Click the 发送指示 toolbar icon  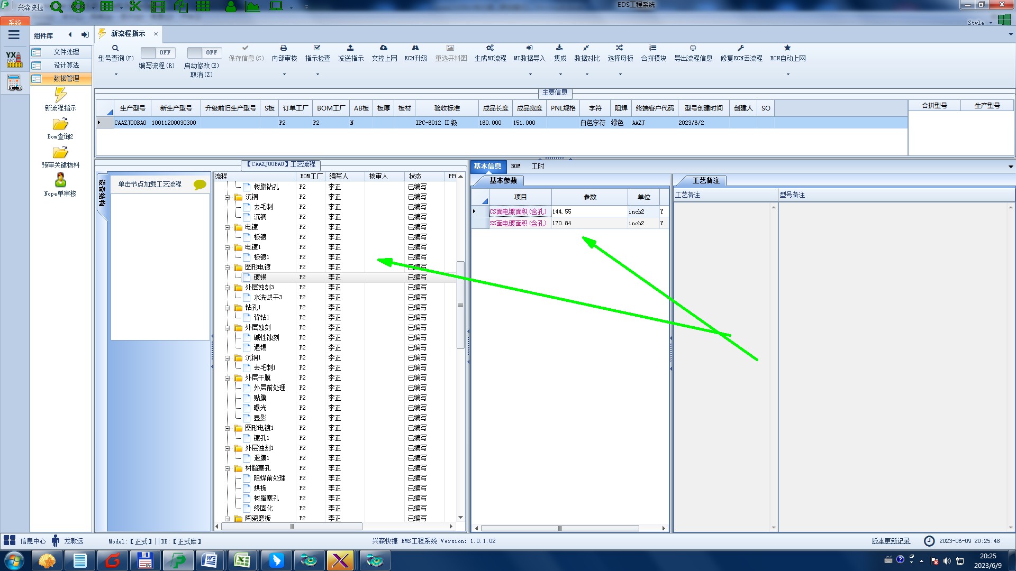350,48
